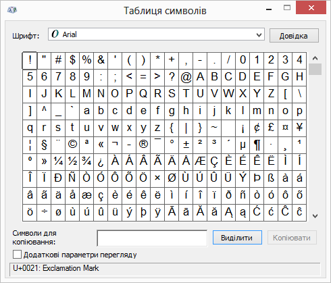The height and width of the screenshot is (283, 331).
Task: Select the at sign @ character
Action: [x=186, y=76]
